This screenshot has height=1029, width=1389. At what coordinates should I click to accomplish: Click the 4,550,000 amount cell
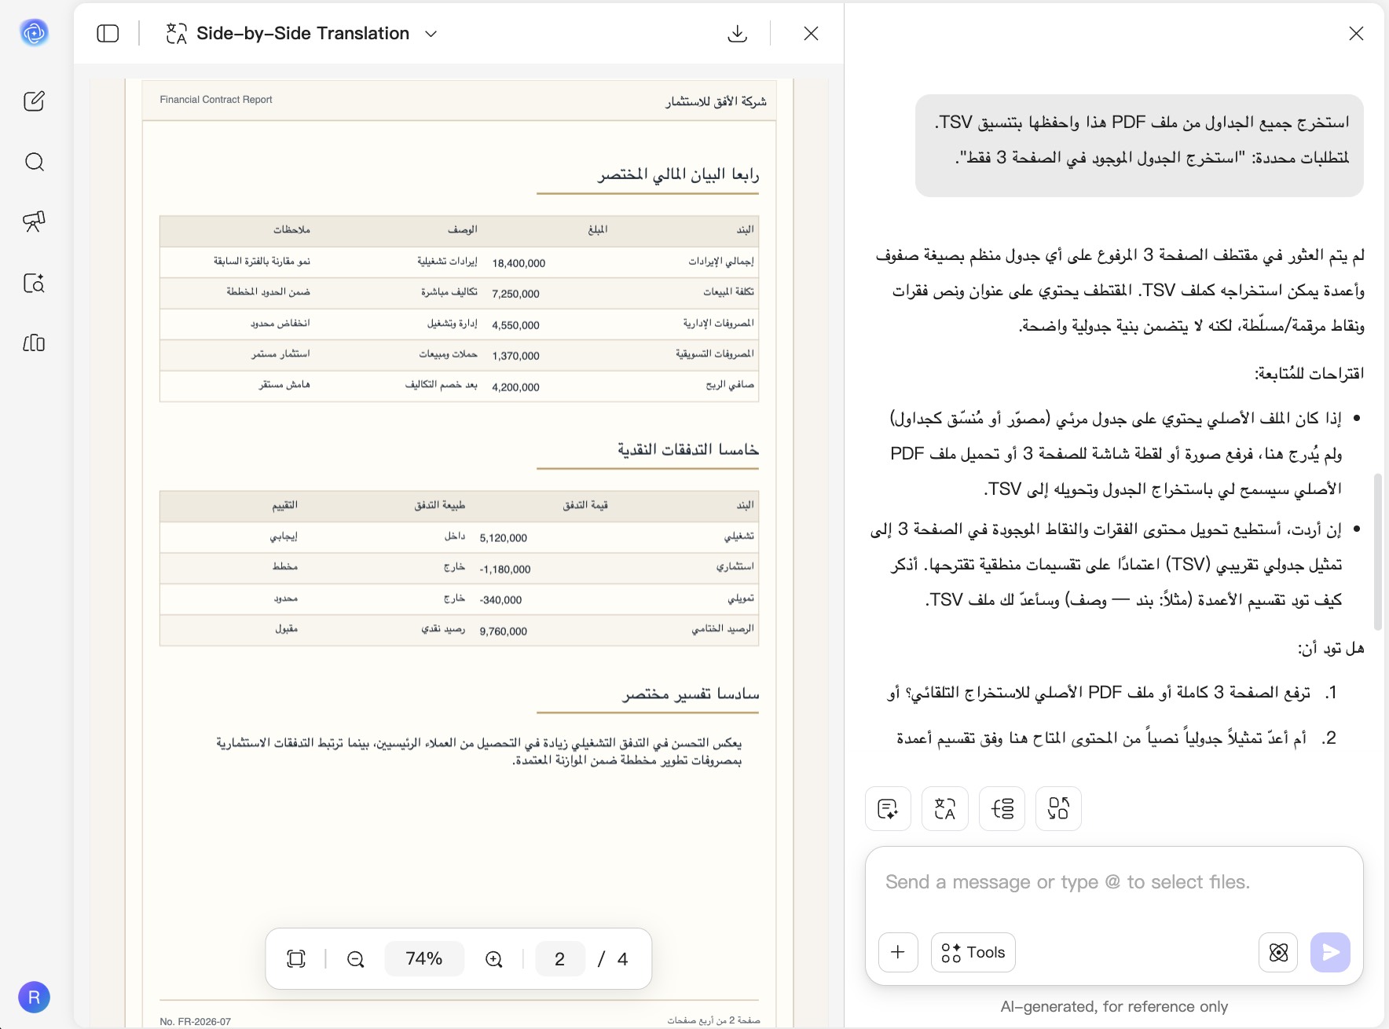point(515,325)
